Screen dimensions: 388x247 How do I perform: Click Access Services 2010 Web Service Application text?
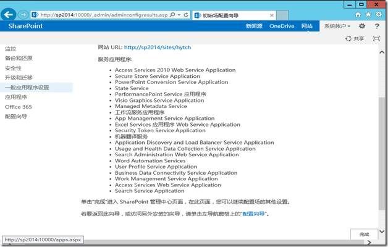[x=175, y=70]
